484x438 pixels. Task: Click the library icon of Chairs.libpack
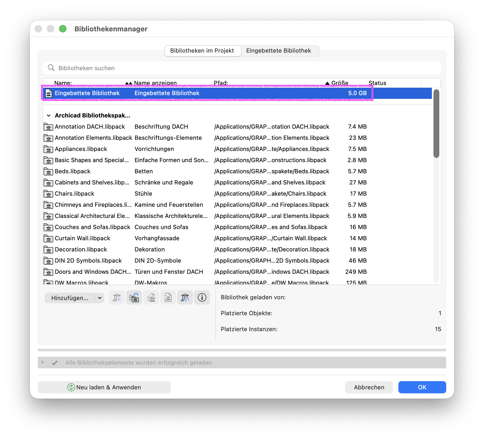48,194
